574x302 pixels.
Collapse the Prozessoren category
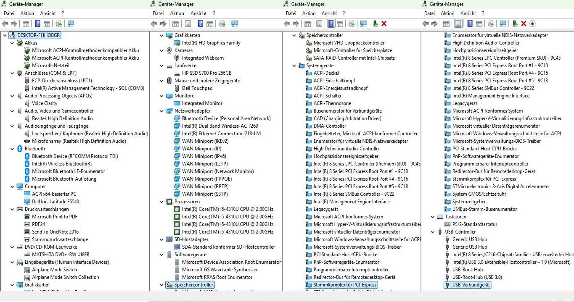[162, 202]
